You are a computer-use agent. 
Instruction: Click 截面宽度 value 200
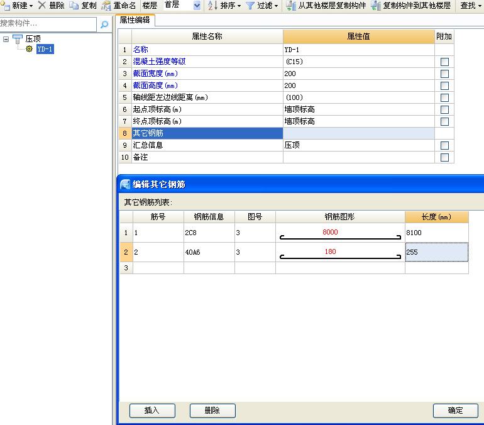click(x=359, y=74)
